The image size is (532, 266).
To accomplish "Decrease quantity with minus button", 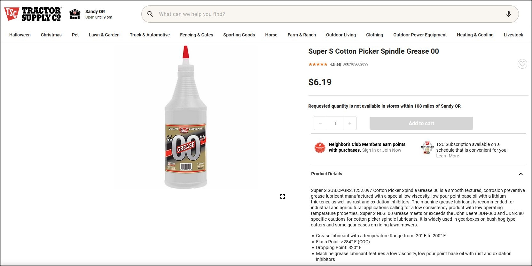I will tap(320, 123).
